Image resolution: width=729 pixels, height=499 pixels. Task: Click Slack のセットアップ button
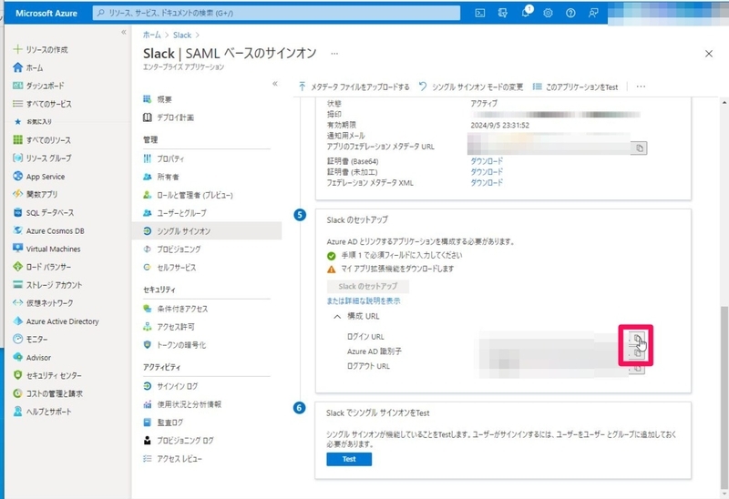[x=368, y=286]
